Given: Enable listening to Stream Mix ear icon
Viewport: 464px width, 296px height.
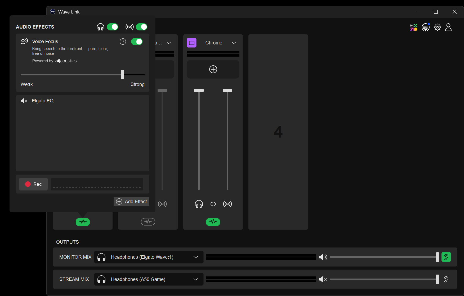Looking at the screenshot, I should 446,279.
